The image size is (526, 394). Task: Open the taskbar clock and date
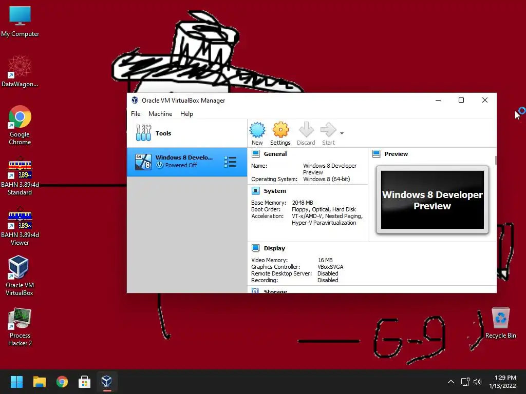tap(502, 382)
